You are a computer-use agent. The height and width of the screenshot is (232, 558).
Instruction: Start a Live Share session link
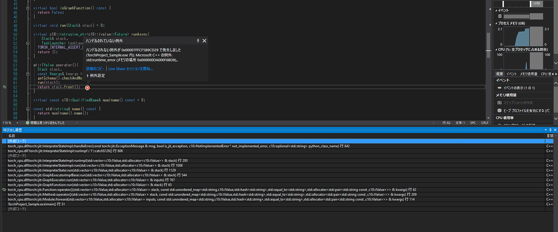(x=131, y=69)
